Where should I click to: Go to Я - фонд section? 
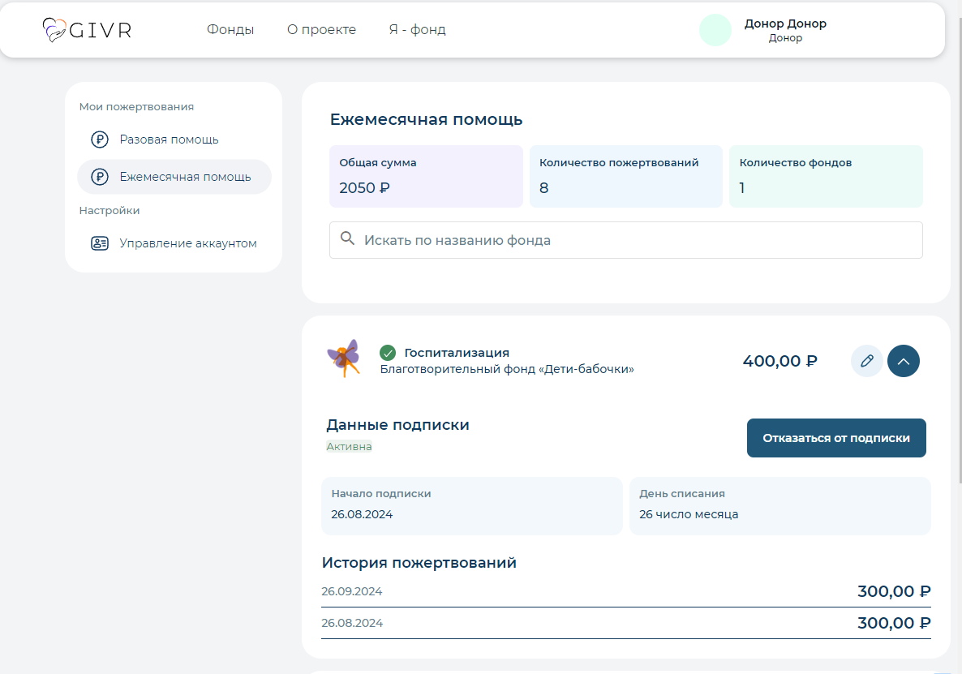click(x=417, y=30)
